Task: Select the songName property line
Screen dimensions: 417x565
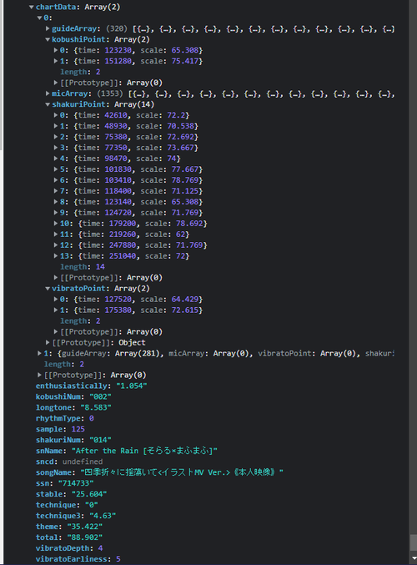Action: point(159,472)
